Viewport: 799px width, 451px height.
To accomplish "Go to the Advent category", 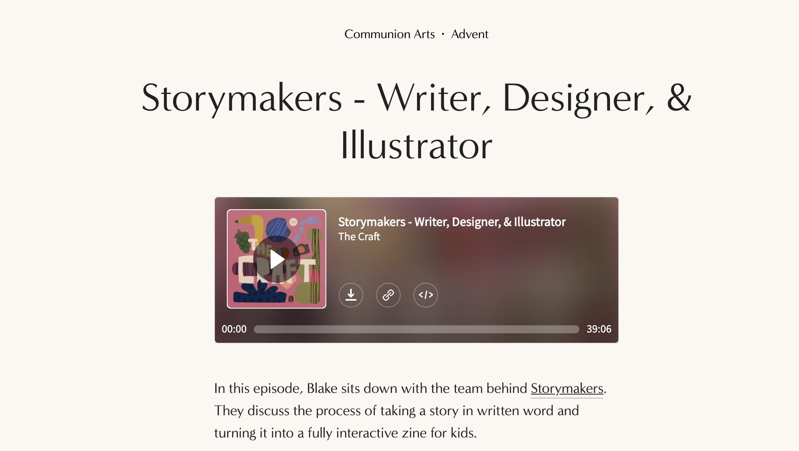I will pyautogui.click(x=469, y=34).
